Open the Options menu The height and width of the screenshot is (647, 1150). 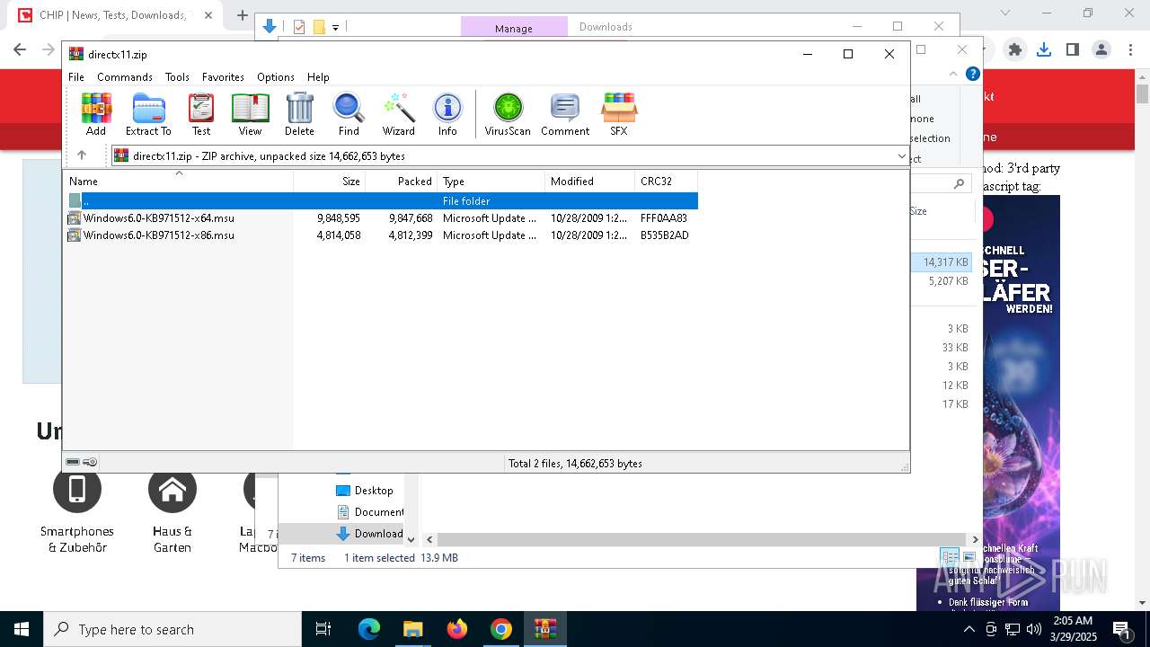[276, 77]
